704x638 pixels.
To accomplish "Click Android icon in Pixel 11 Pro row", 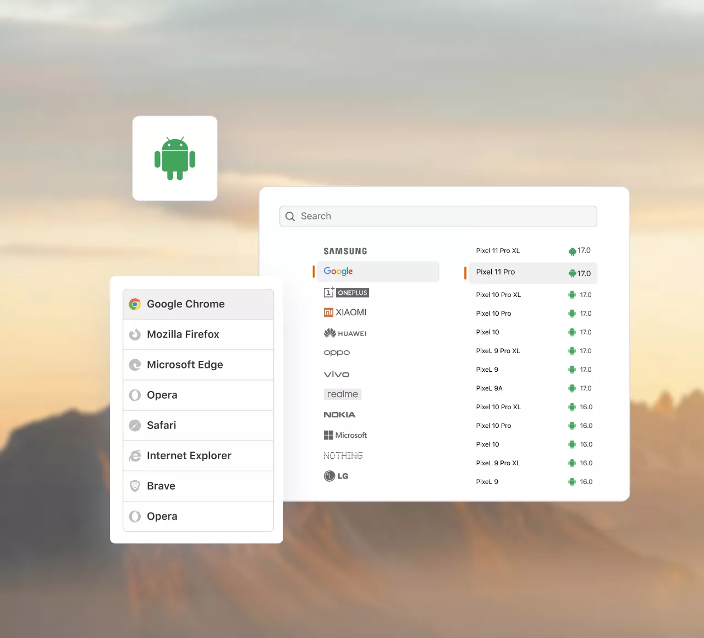I will point(572,273).
